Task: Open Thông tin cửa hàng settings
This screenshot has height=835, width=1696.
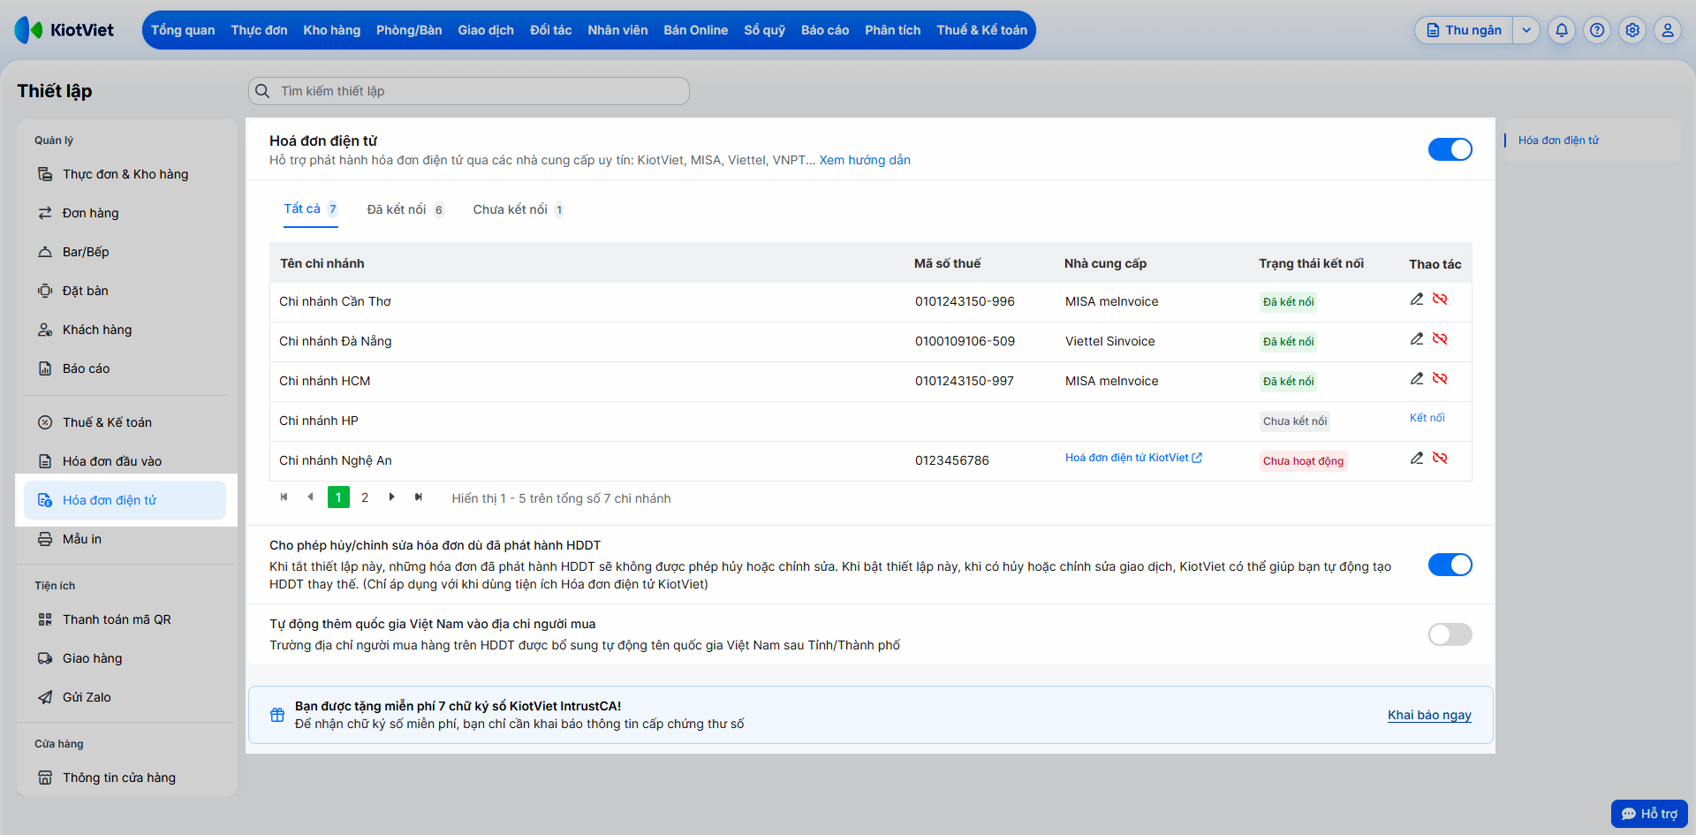Action: click(125, 778)
